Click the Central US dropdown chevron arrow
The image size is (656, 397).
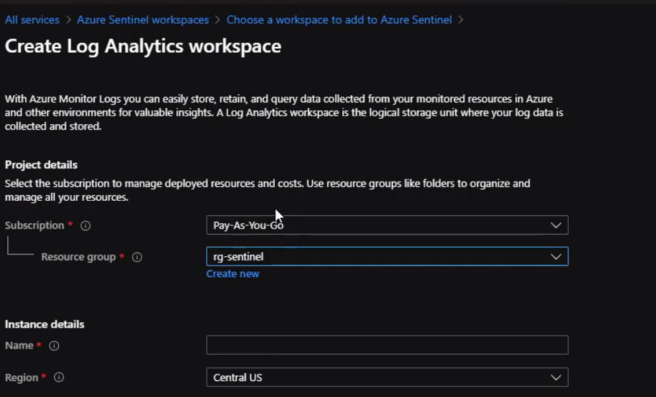(x=556, y=378)
